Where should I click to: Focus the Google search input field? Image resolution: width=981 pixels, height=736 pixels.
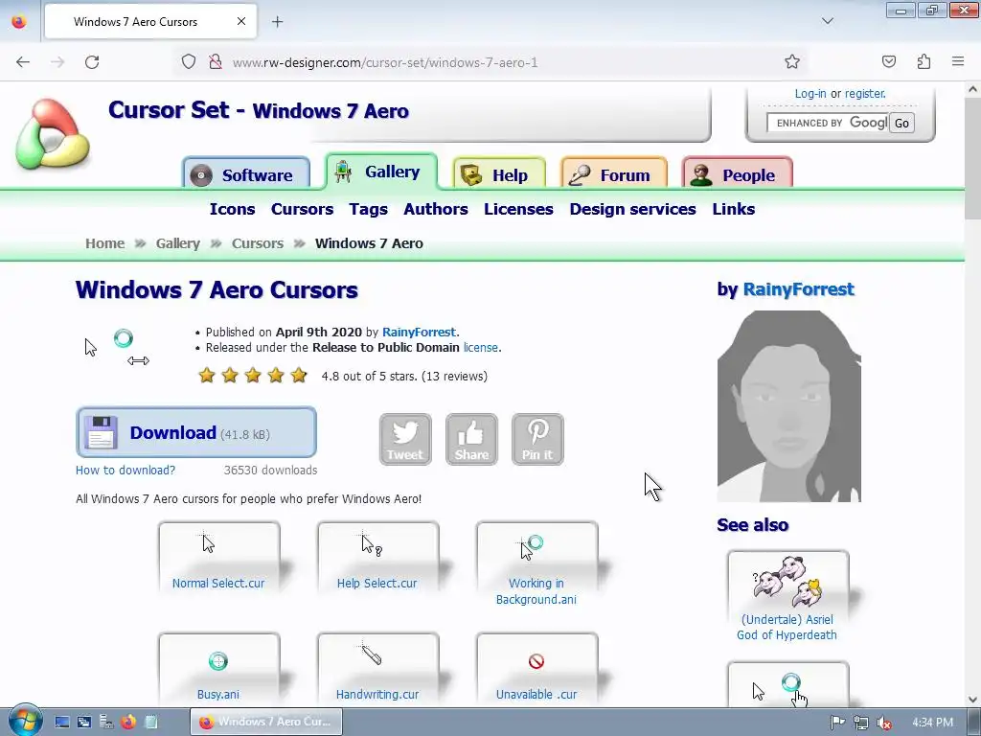coord(827,123)
